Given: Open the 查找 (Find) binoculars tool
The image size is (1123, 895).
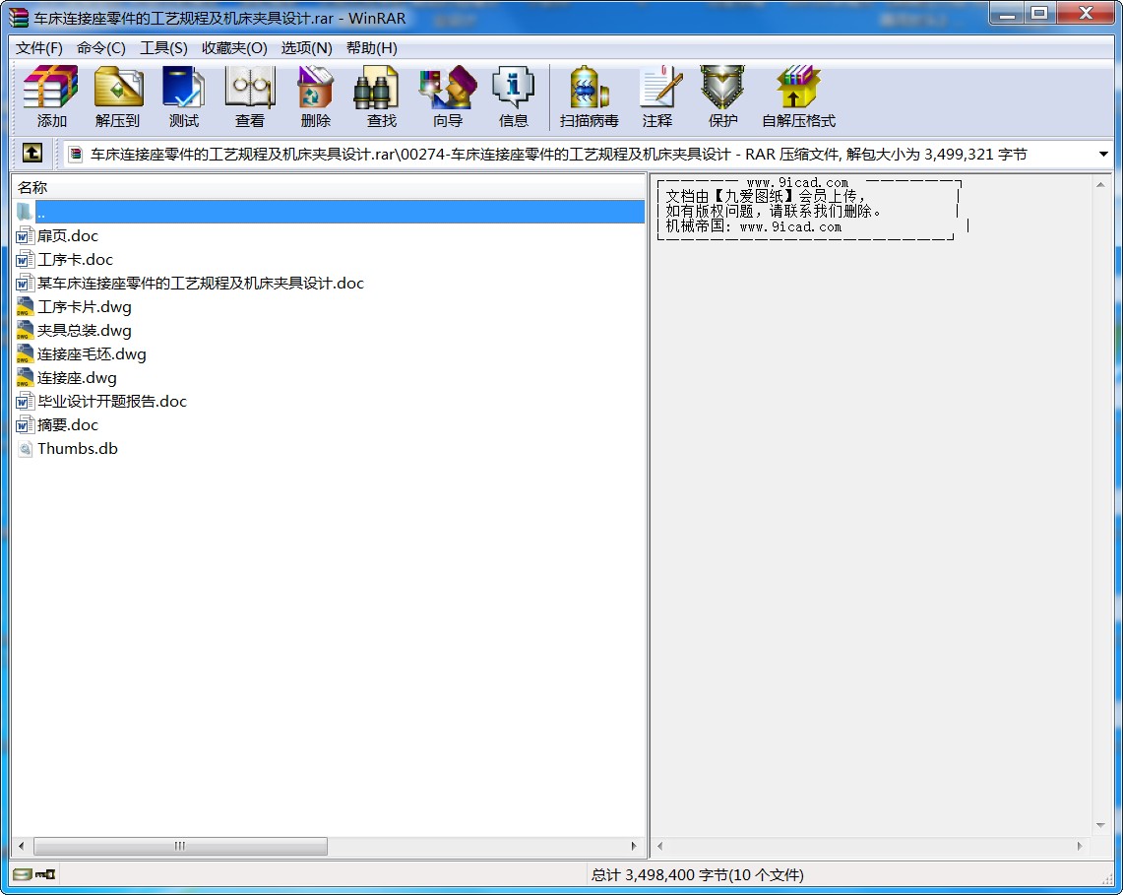Looking at the screenshot, I should 381,96.
